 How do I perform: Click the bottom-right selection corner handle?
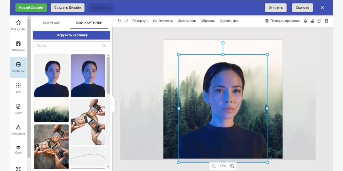point(267,162)
